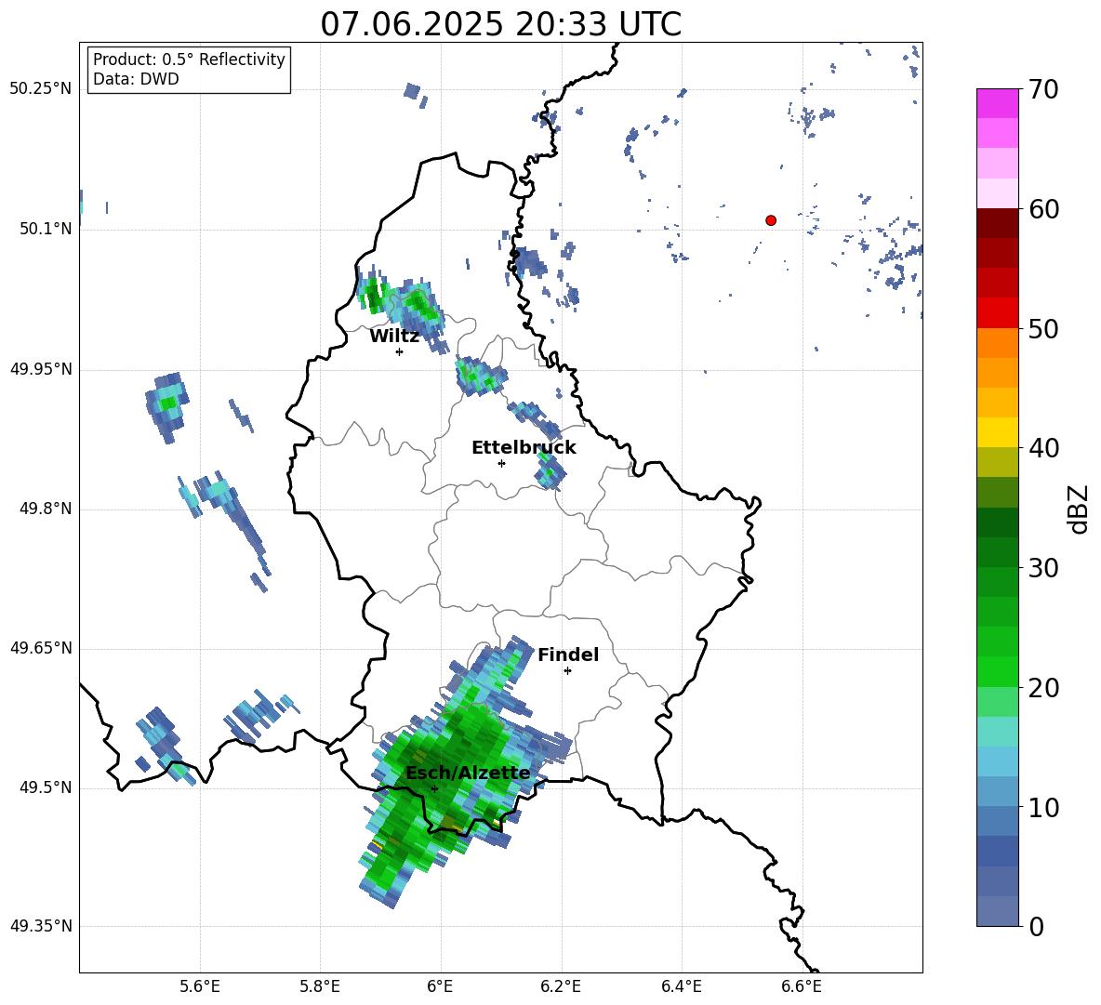Viewport: 1101px width, 1005px height.
Task: Click the colorbar value 20
Action: (1043, 688)
